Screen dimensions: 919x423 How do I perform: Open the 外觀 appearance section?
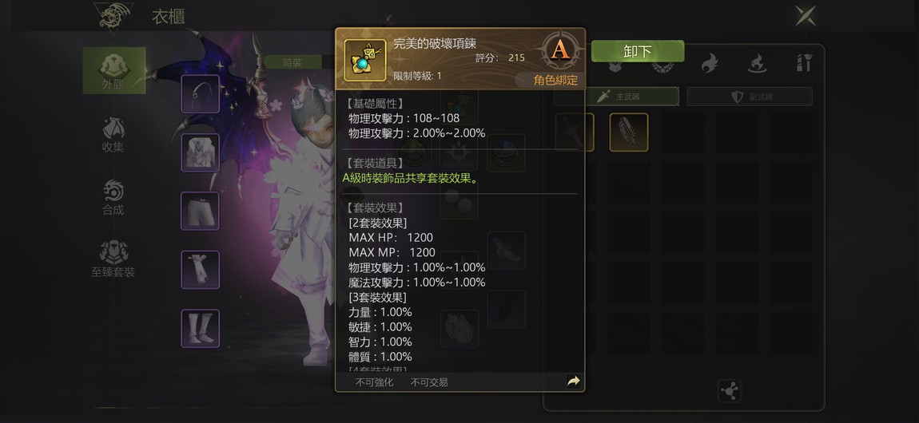(113, 70)
